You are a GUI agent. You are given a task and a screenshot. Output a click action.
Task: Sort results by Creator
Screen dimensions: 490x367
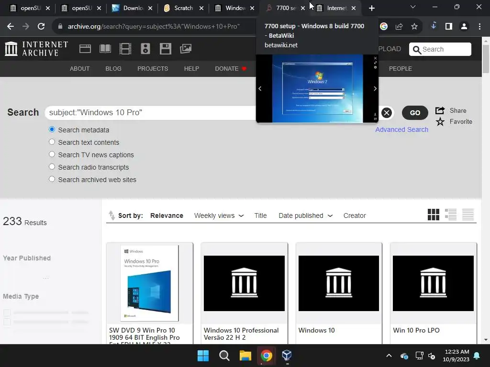(355, 216)
